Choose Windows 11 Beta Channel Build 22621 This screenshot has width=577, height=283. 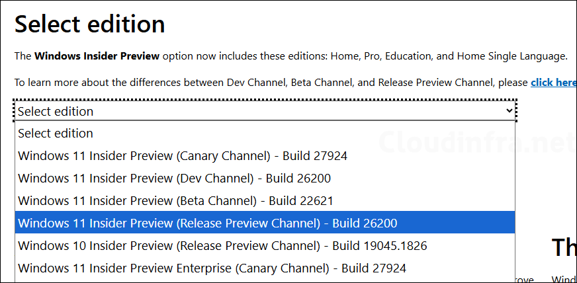175,201
